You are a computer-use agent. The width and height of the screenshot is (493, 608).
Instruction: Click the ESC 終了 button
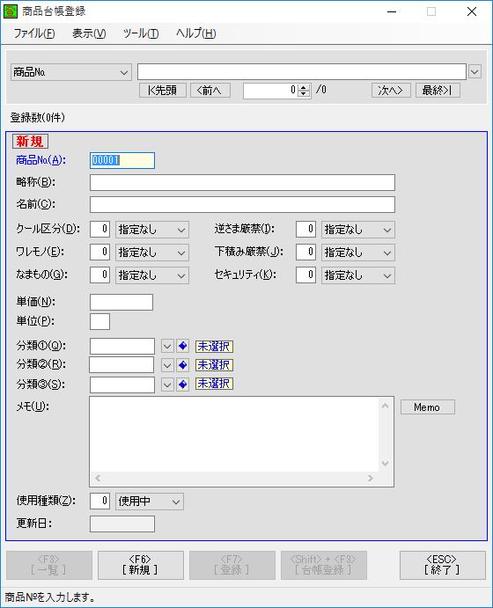(x=442, y=565)
